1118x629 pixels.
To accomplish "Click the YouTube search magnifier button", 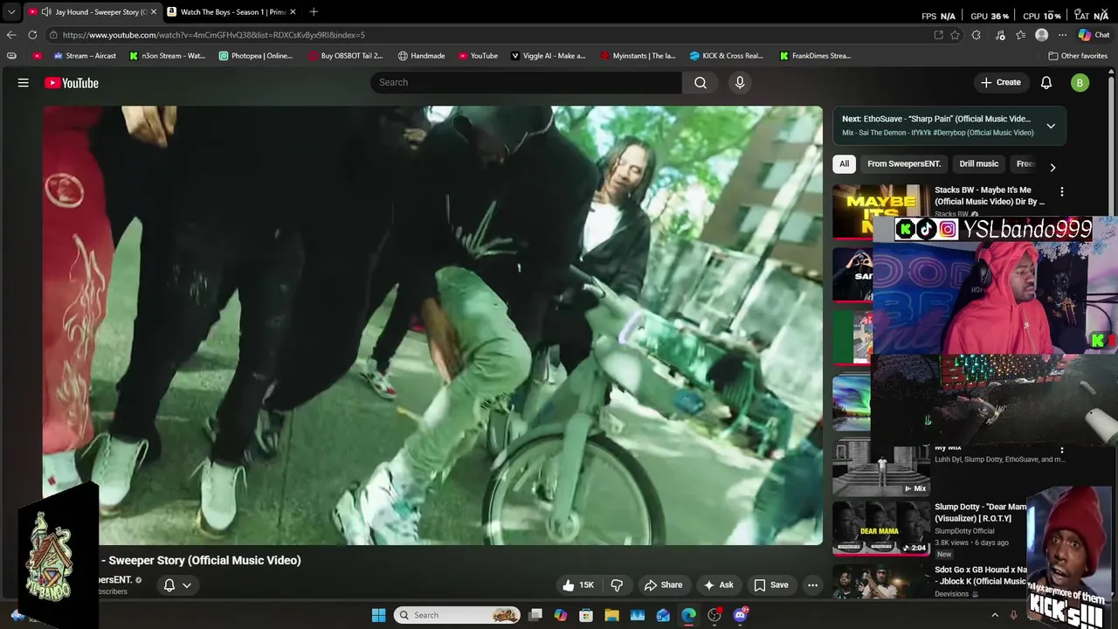I will tap(700, 82).
